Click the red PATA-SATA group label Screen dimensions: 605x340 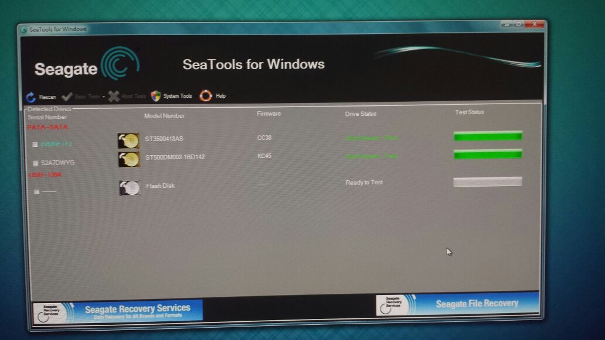(x=47, y=127)
